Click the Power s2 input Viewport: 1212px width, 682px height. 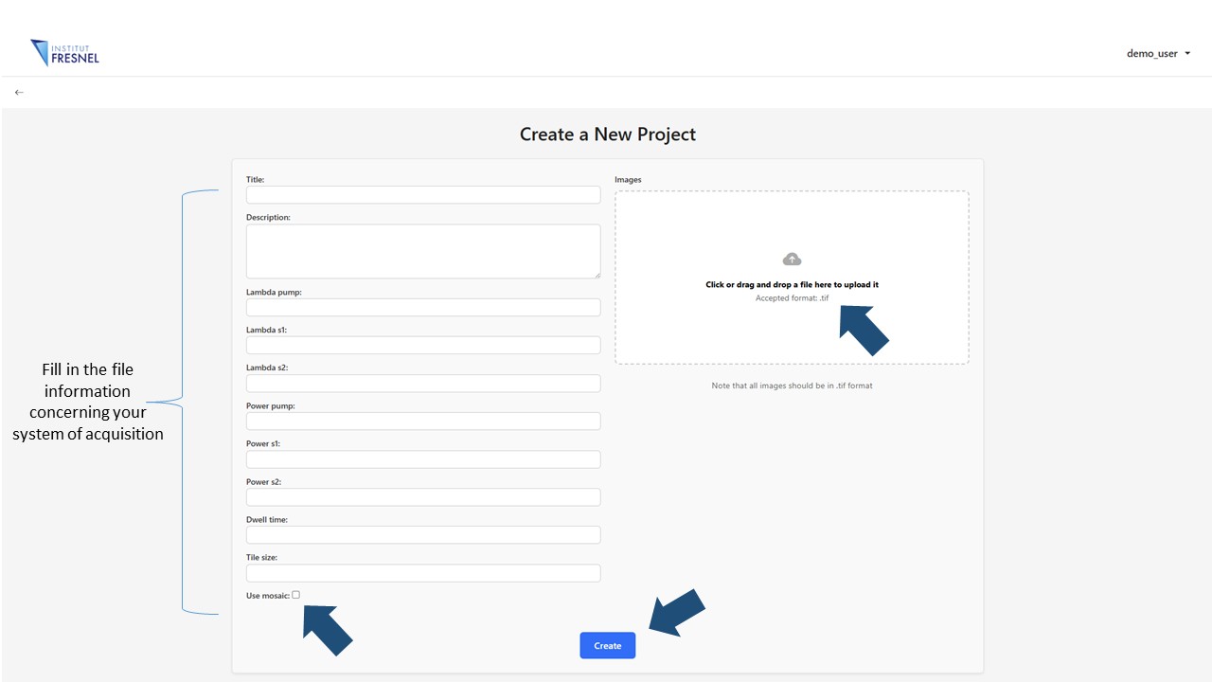423,496
